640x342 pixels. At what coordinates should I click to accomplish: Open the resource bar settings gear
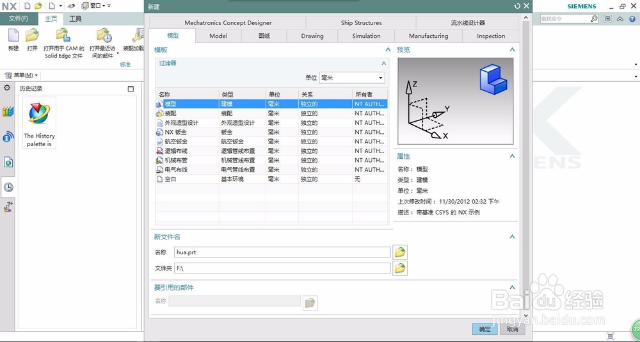pos(7,88)
